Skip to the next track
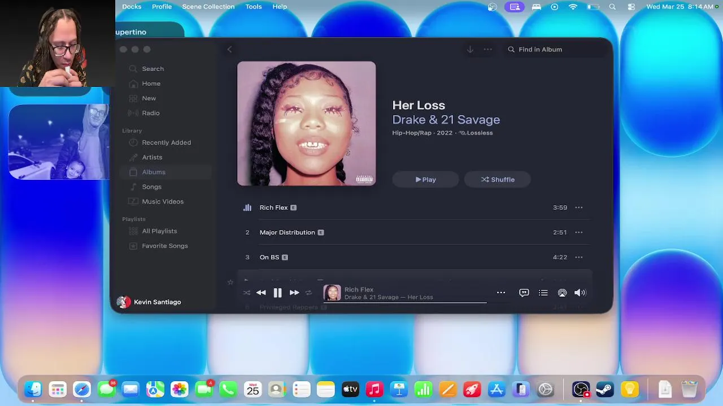 tap(294, 293)
